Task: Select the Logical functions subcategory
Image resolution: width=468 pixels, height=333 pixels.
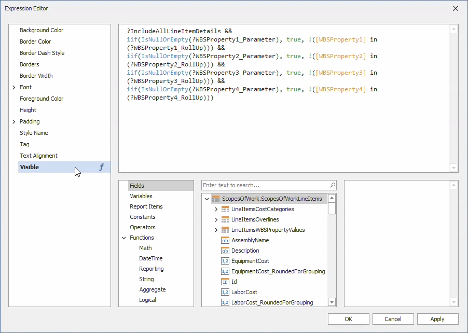Action: point(147,300)
